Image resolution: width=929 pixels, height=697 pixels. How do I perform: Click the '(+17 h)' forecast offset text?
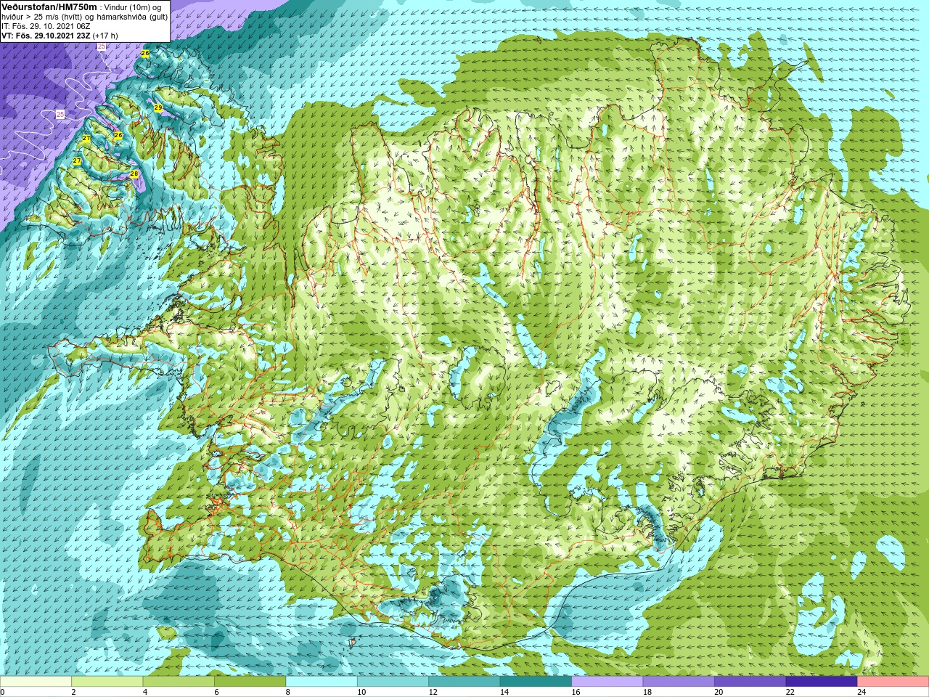(x=105, y=36)
